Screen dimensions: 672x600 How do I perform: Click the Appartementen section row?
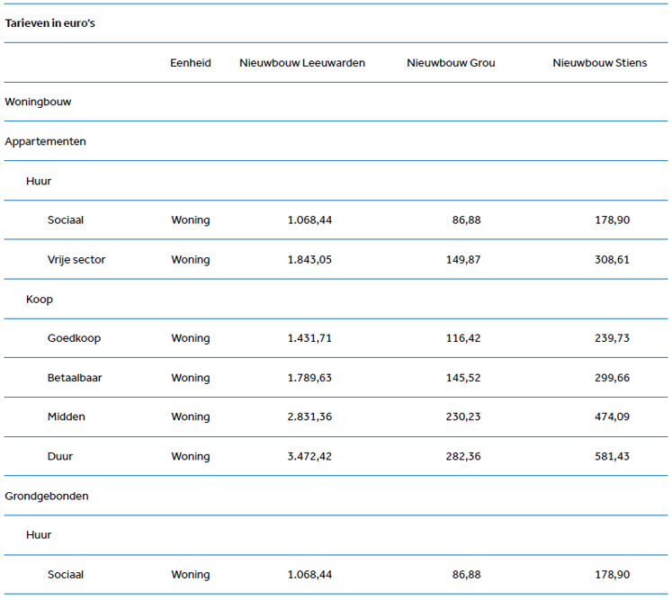45,141
